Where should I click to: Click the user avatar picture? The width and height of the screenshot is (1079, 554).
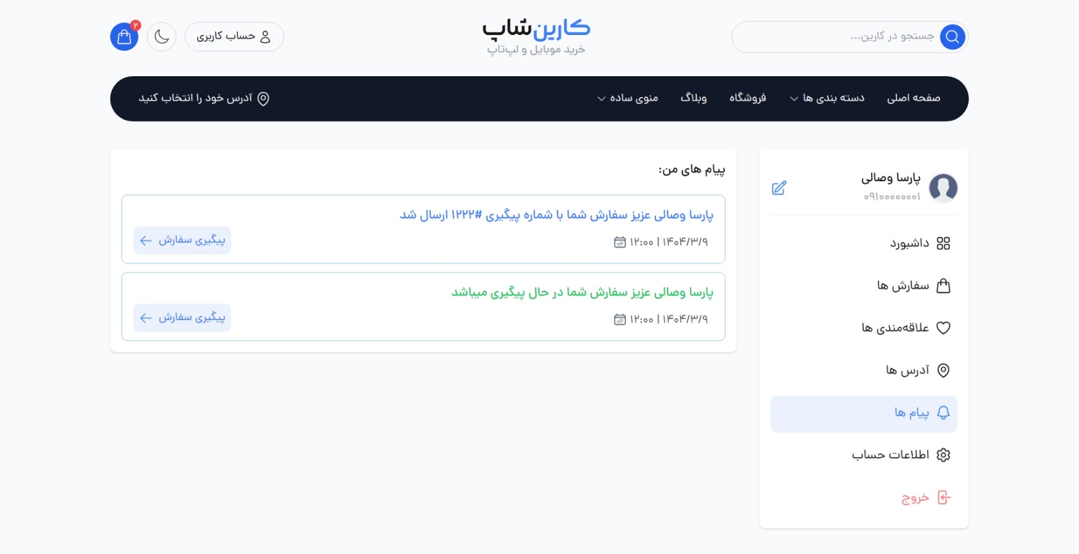click(x=943, y=188)
